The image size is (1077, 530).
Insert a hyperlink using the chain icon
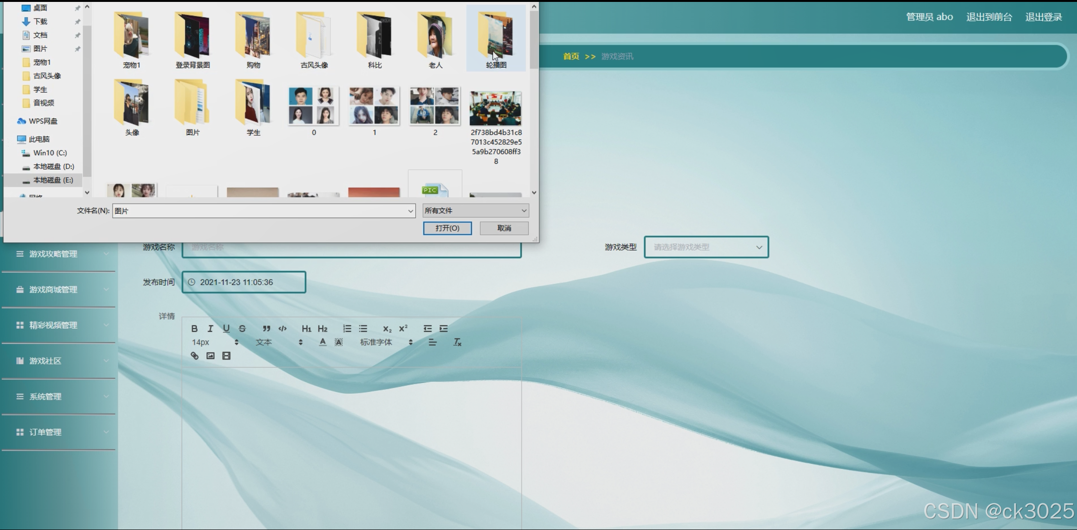pyautogui.click(x=194, y=355)
